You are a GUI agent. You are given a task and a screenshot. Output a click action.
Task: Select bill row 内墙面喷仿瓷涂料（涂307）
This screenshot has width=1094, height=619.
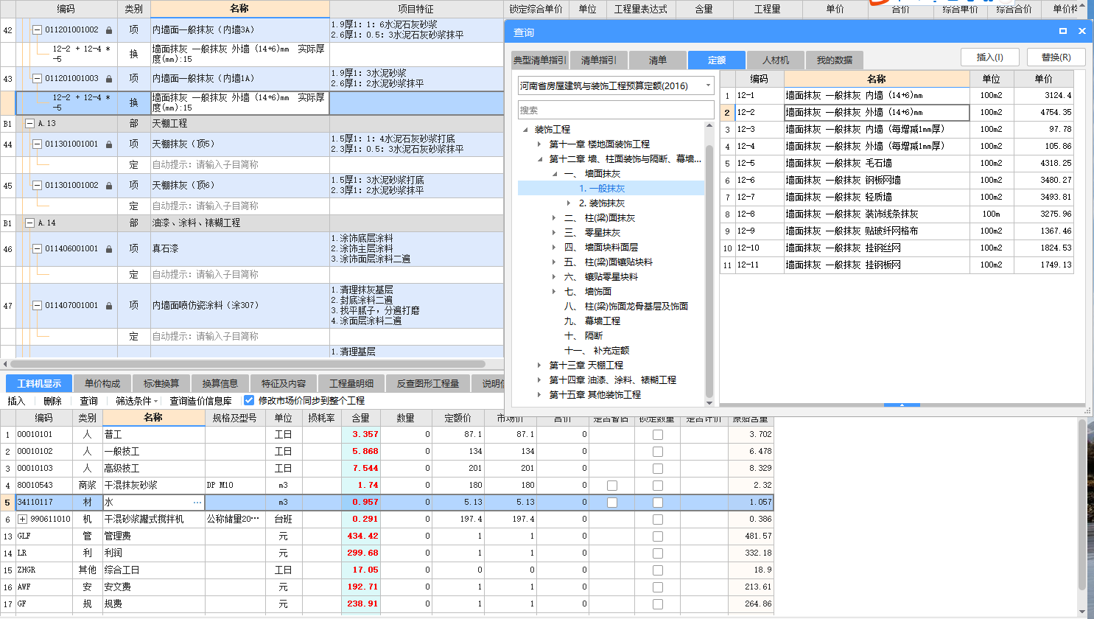coord(239,305)
